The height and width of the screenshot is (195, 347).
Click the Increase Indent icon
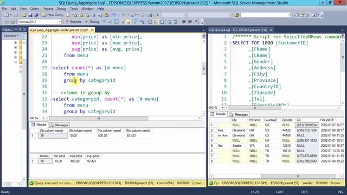pyautogui.click(x=190, y=22)
